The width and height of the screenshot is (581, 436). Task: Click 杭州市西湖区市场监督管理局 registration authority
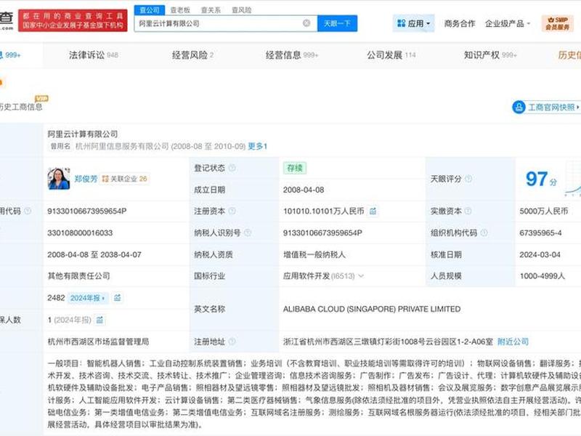[98, 342]
